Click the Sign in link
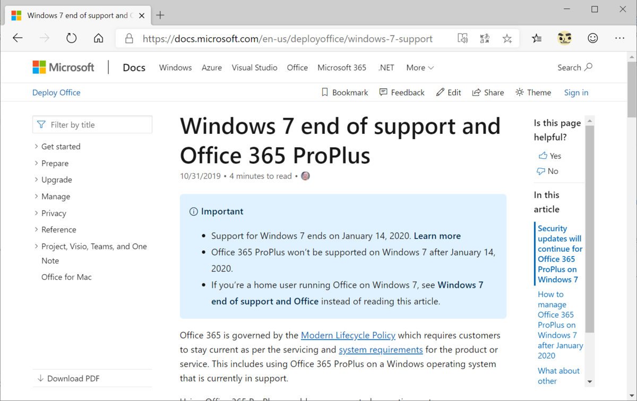637x401 pixels. coord(576,92)
